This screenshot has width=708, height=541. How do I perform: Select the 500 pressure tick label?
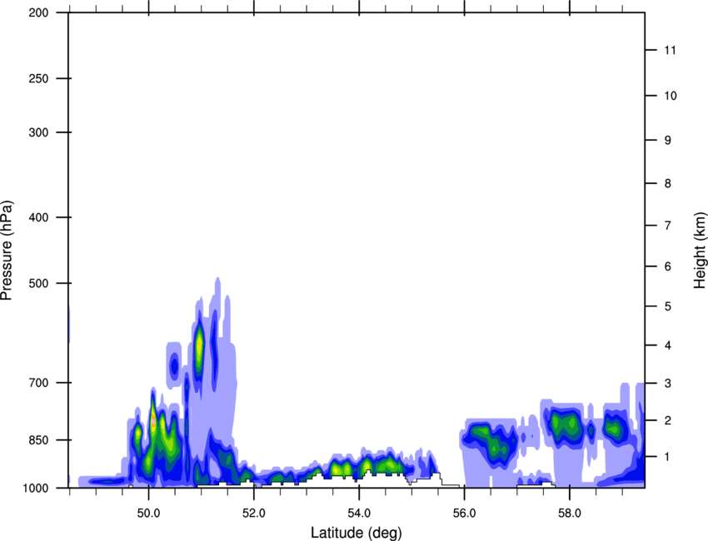point(37,284)
